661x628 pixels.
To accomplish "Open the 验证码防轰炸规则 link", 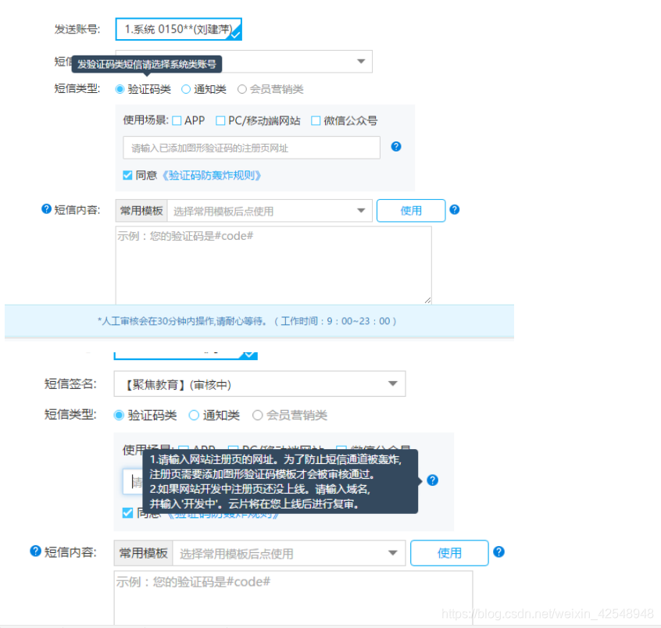I will tap(210, 174).
